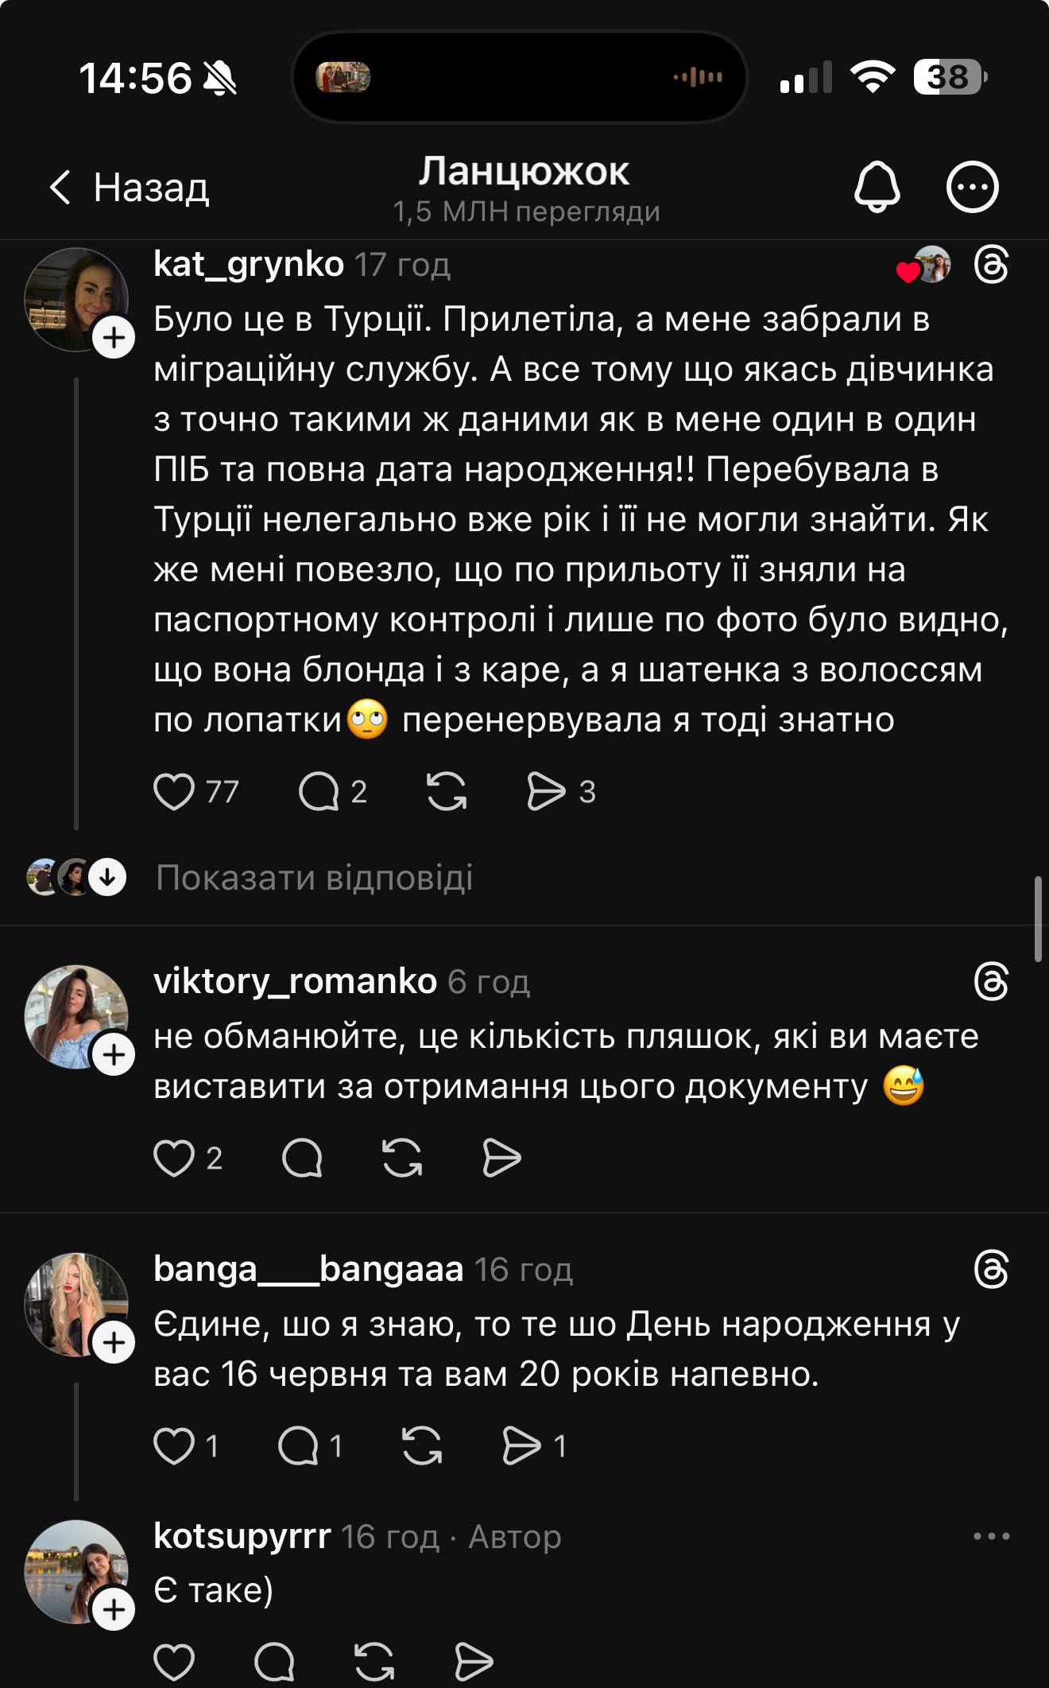The height and width of the screenshot is (1688, 1049).
Task: Open replies on kat_grynko's comment
Action: pos(319,792)
